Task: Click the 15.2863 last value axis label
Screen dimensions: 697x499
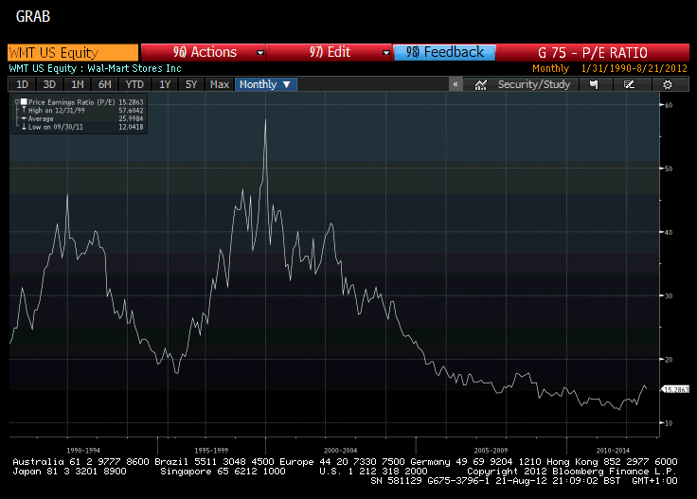Action: coord(676,390)
